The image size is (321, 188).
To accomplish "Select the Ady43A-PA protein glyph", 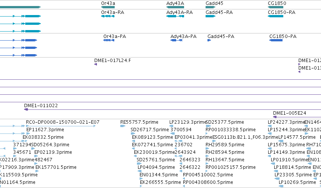I will coord(176,40).
